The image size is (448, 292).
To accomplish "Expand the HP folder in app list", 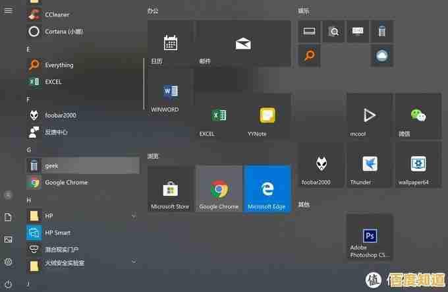I will 134,216.
